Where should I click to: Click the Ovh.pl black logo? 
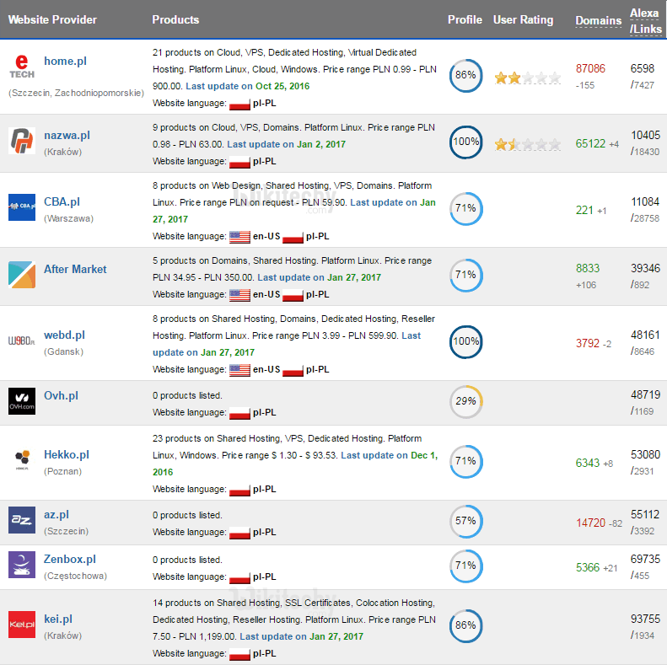click(x=21, y=401)
